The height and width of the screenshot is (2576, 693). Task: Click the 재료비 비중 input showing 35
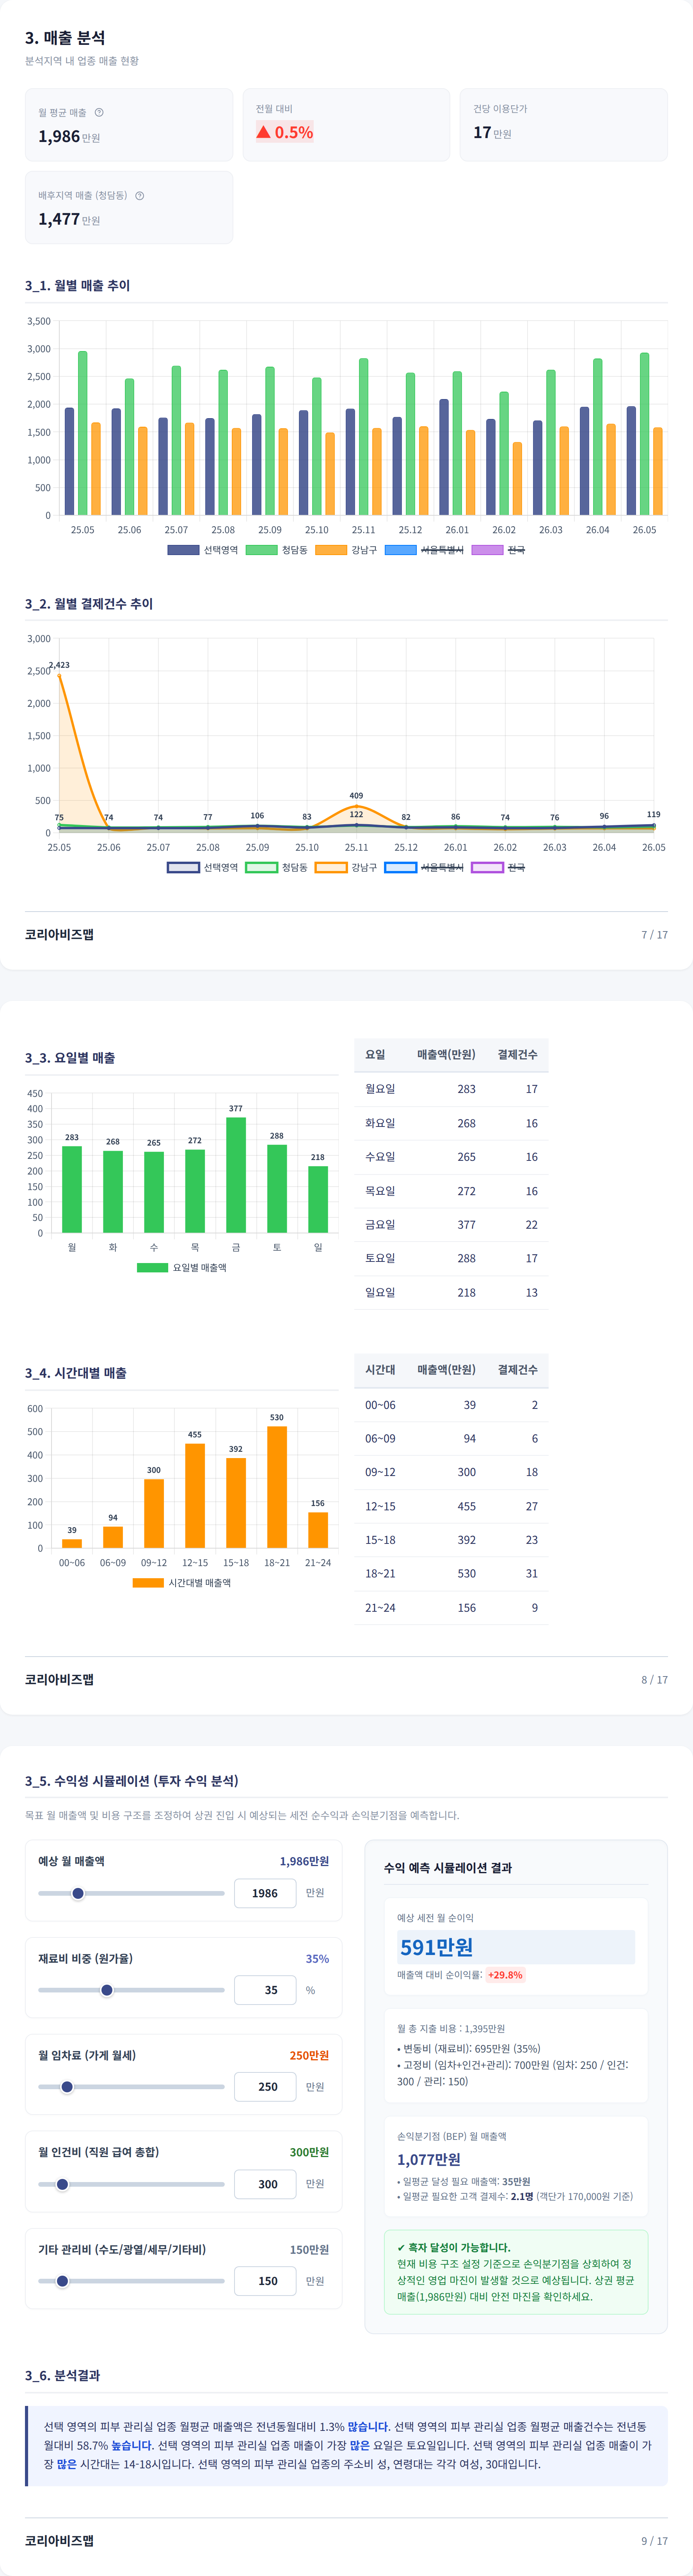point(265,1990)
